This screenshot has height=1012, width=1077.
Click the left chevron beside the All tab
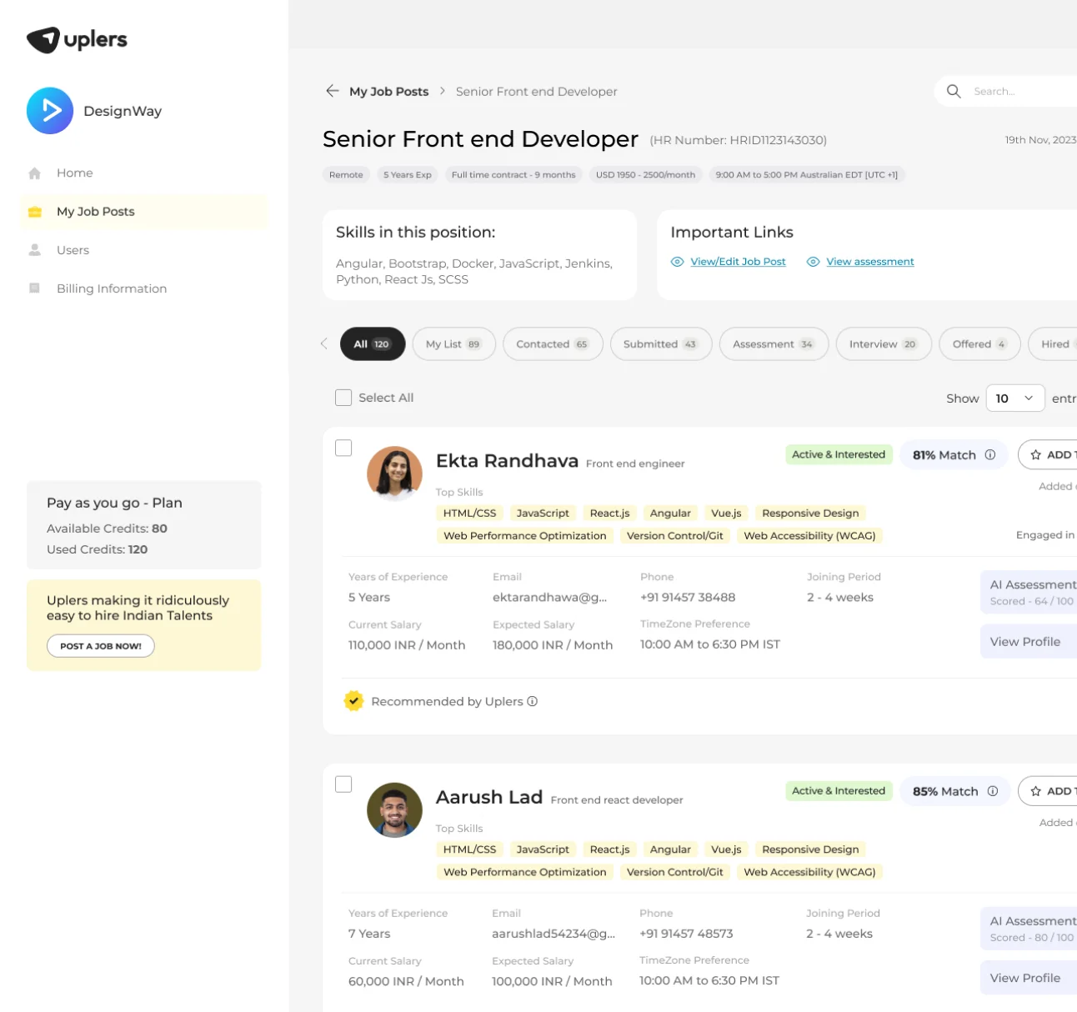click(x=324, y=343)
